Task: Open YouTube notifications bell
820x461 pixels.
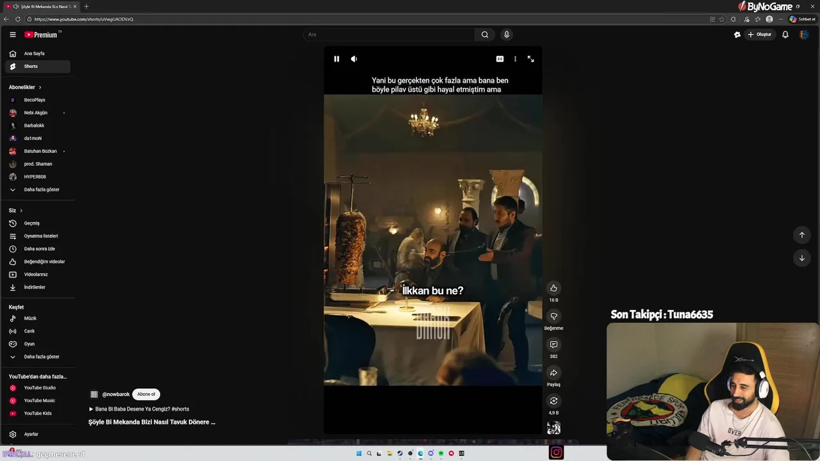Action: pos(785,35)
